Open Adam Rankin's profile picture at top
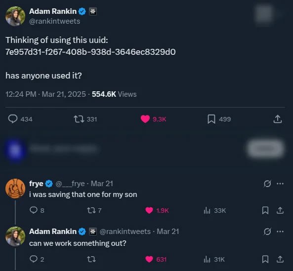The height and width of the screenshot is (271, 293). [15, 16]
